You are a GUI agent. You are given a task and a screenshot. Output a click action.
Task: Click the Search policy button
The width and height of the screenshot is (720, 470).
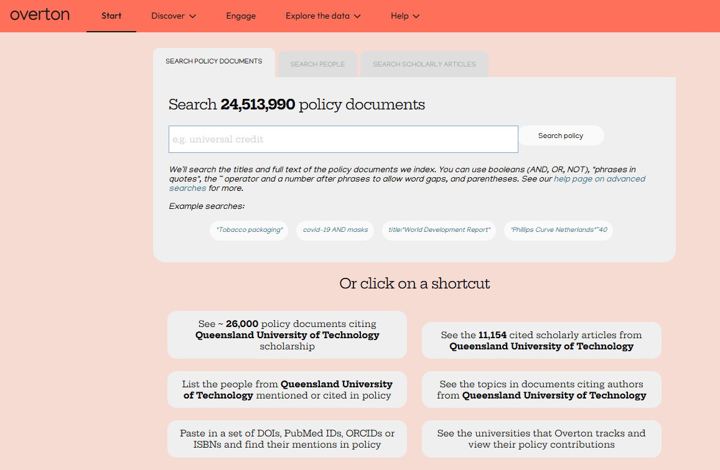coord(559,136)
